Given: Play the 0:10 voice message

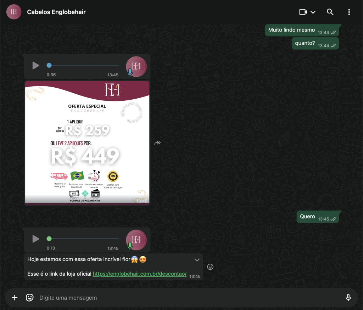Looking at the screenshot, I should 36,239.
